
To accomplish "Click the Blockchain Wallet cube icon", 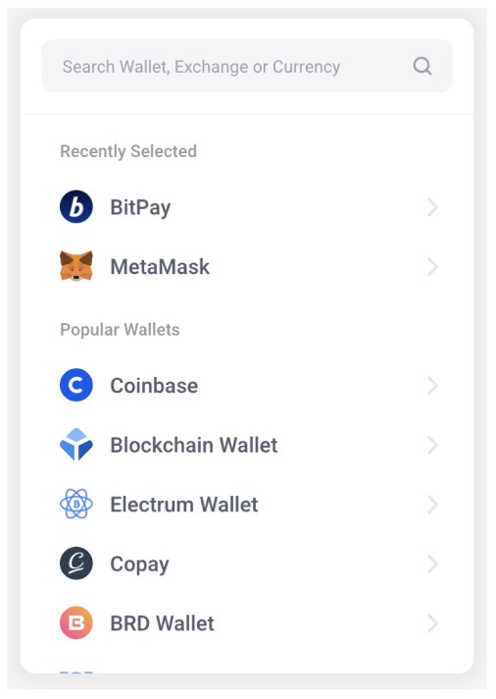I will [x=76, y=445].
